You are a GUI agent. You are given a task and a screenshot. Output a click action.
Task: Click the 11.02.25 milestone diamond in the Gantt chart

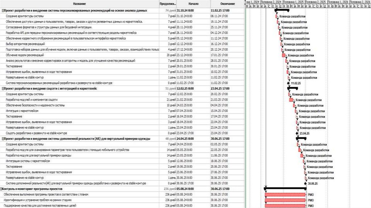[x=288, y=83]
